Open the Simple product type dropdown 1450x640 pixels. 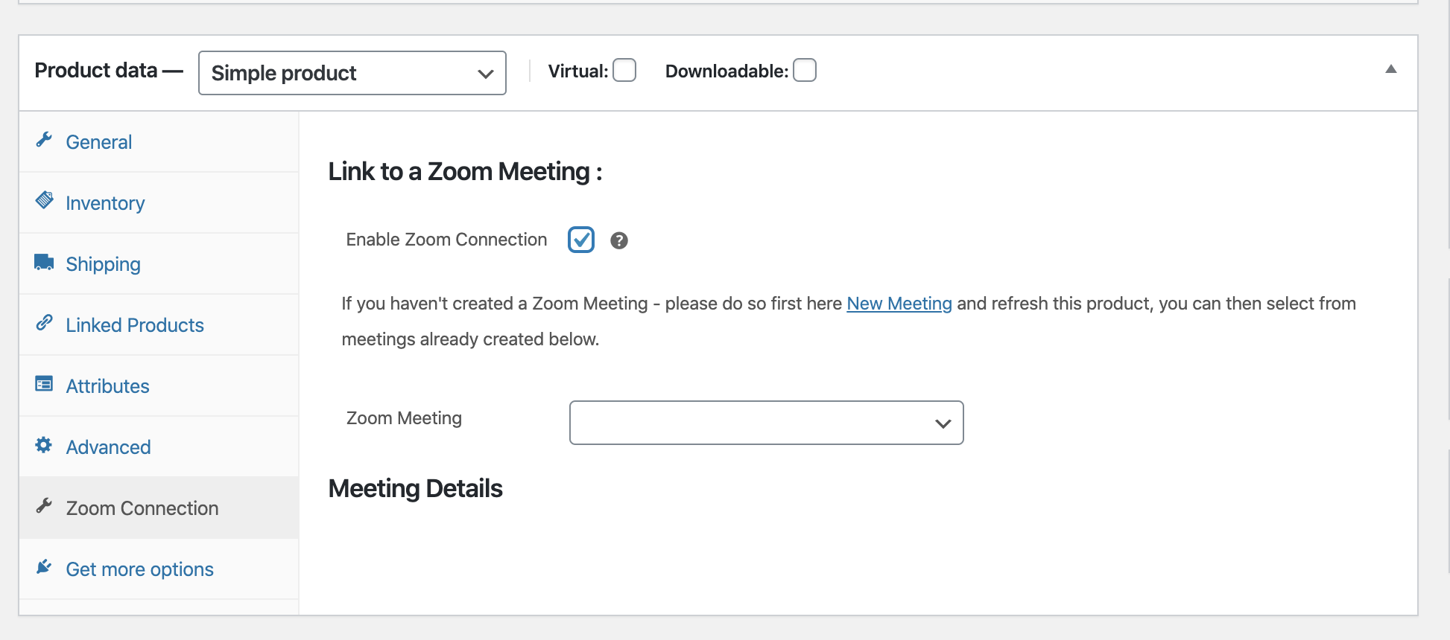point(352,73)
